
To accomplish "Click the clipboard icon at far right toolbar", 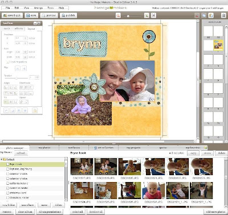I will tap(223, 15).
